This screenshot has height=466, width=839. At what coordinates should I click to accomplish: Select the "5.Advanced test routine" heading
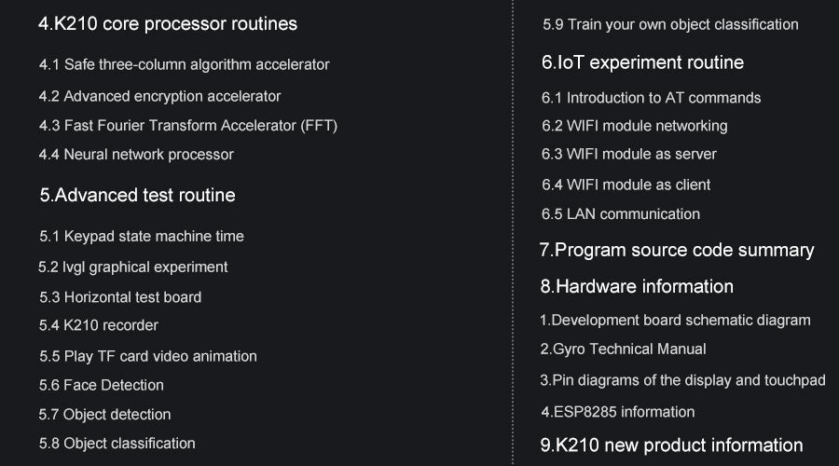tap(137, 195)
